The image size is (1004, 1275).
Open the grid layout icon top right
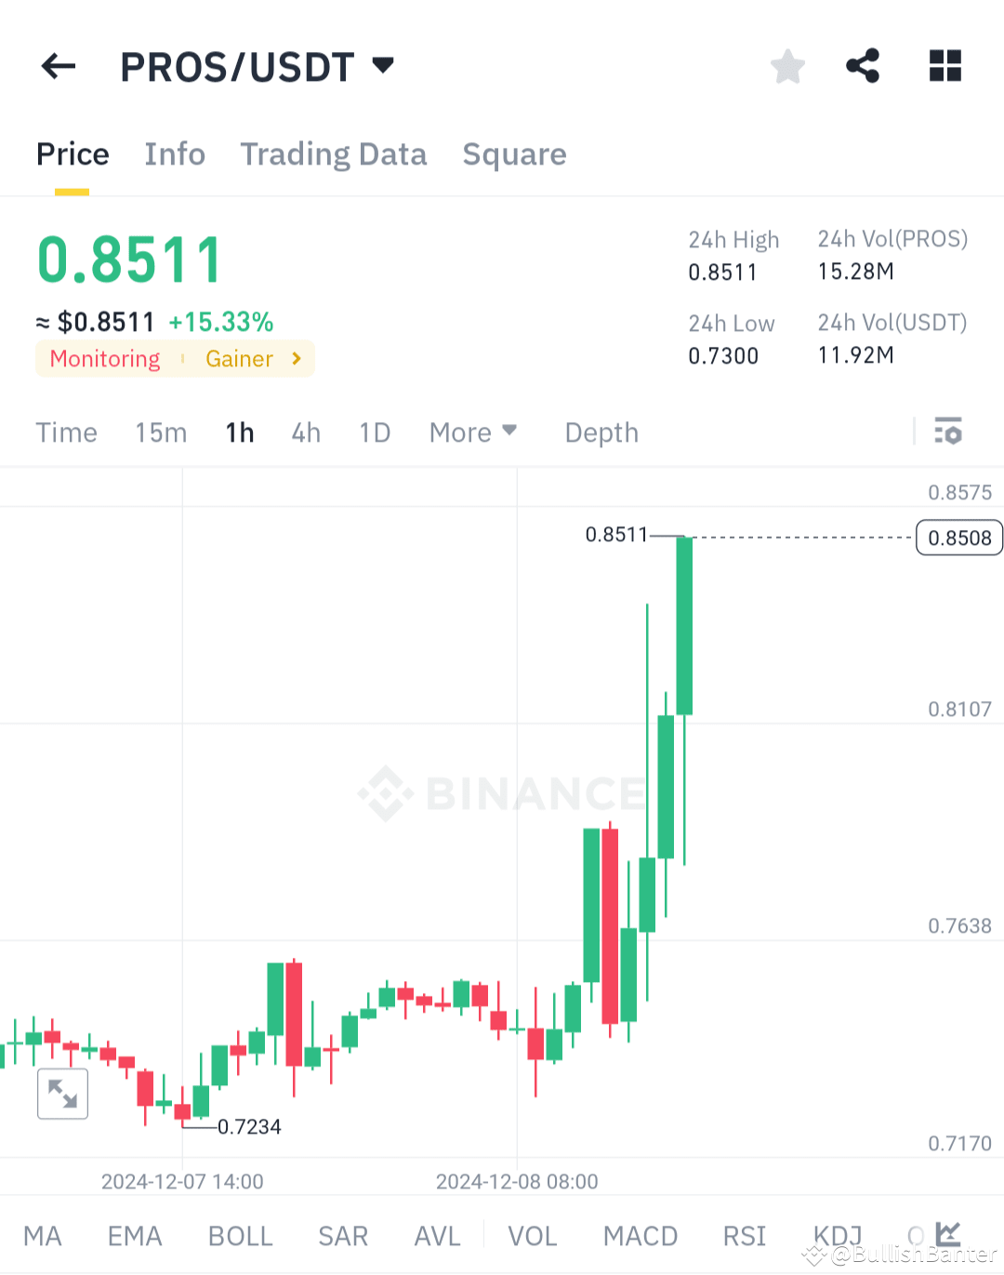tap(945, 65)
